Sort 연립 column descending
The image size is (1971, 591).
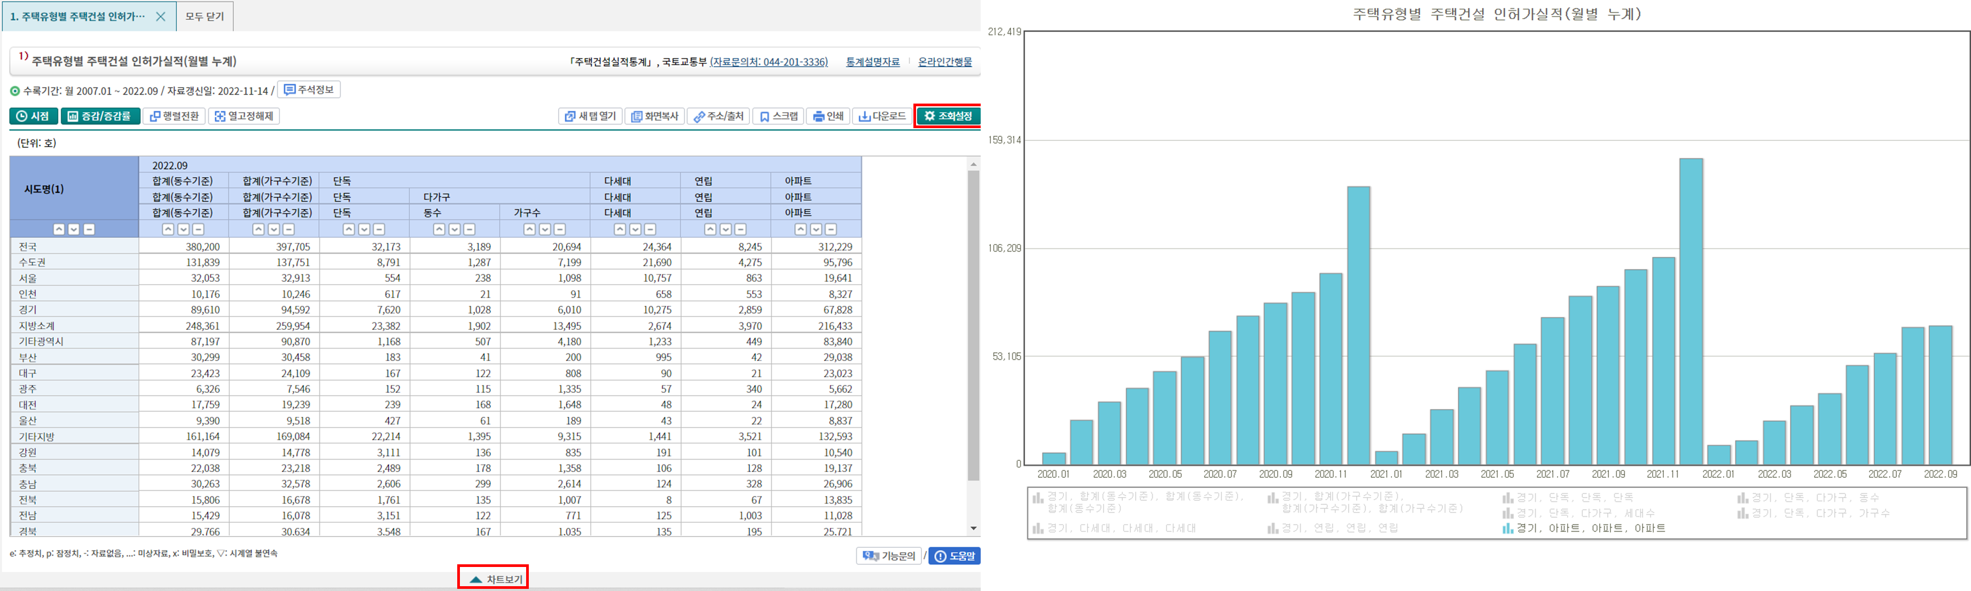point(725,230)
